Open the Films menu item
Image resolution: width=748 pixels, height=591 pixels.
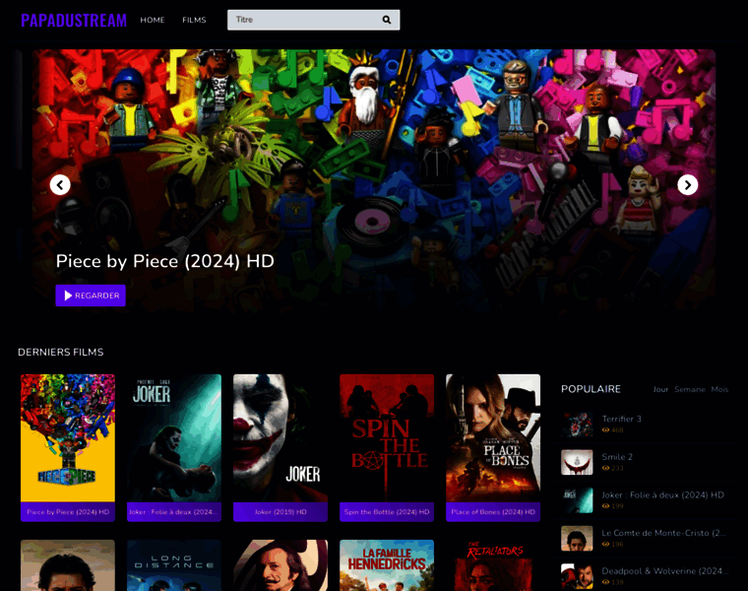(x=194, y=20)
